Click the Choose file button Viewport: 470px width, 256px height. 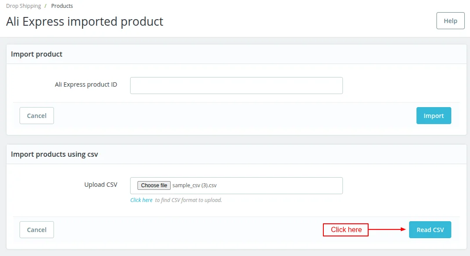[154, 185]
